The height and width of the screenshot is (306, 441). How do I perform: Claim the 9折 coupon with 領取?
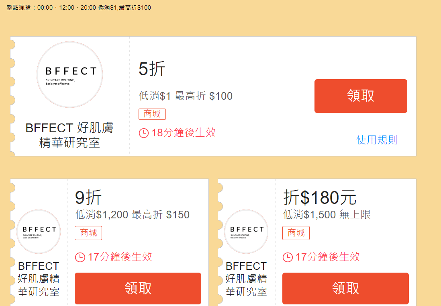[138, 288]
